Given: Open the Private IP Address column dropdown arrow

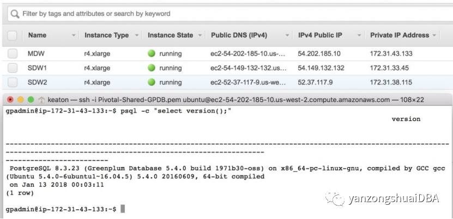Looking at the screenshot, I should (434, 36).
